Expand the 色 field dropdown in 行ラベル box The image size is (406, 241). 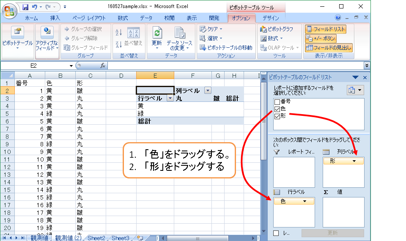pyautogui.click(x=304, y=201)
